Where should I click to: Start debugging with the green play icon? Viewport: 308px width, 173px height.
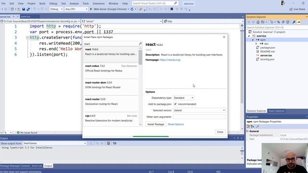[x=91, y=9]
